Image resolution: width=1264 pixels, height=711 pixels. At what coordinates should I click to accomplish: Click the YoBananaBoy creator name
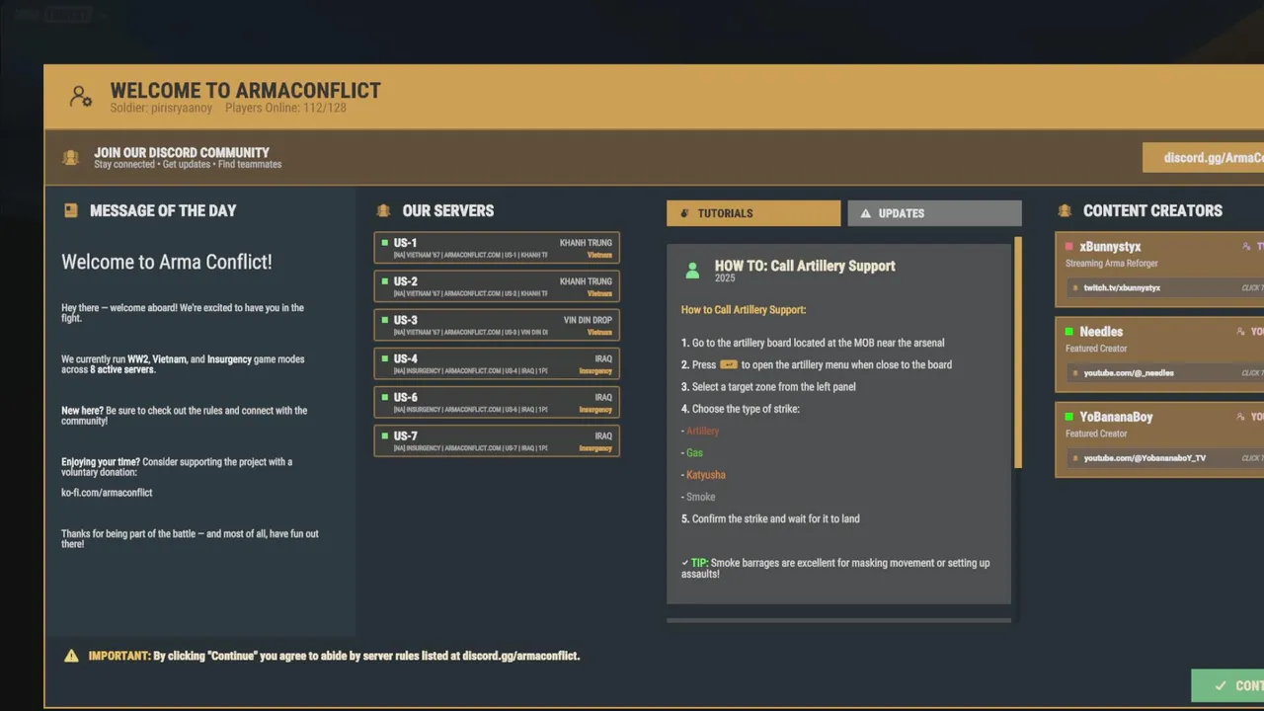coord(1116,417)
